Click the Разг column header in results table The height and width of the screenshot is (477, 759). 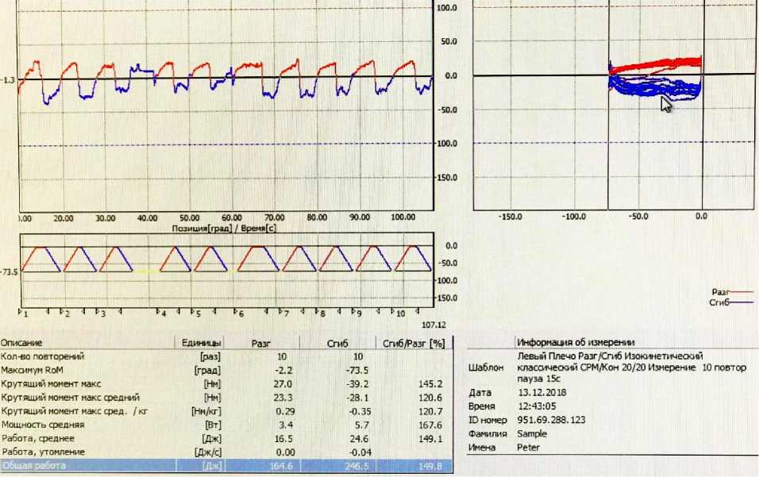[261, 343]
